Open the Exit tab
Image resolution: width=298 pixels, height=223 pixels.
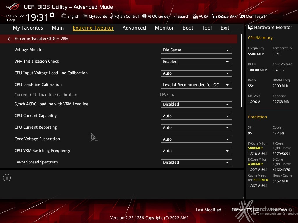coord(225,28)
